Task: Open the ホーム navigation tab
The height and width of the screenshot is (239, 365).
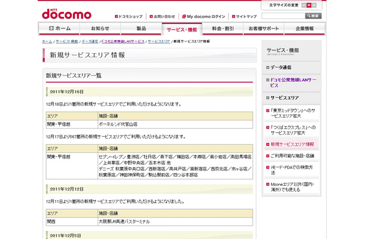Action: click(60, 29)
